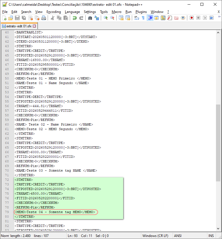Click the Open file folder icon
This screenshot has width=222, height=239.
(11, 18)
